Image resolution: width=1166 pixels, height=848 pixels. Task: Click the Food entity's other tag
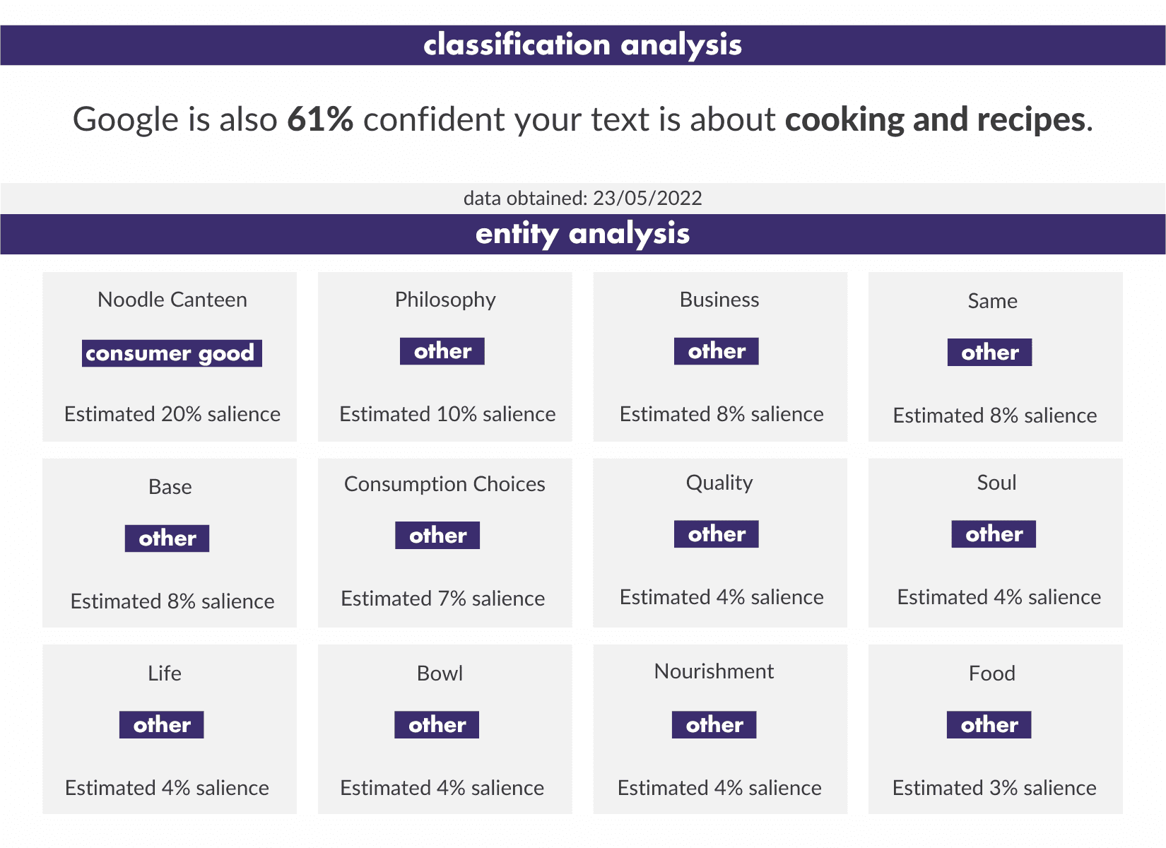989,725
